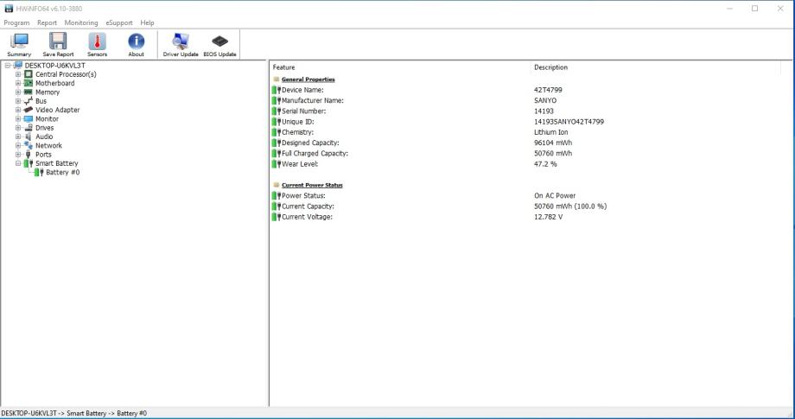Select Battery #0 in the tree
The width and height of the screenshot is (795, 419).
[x=62, y=172]
